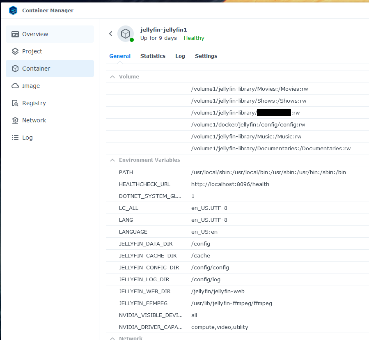Select the General tab
The height and width of the screenshot is (340, 369).
coord(120,56)
